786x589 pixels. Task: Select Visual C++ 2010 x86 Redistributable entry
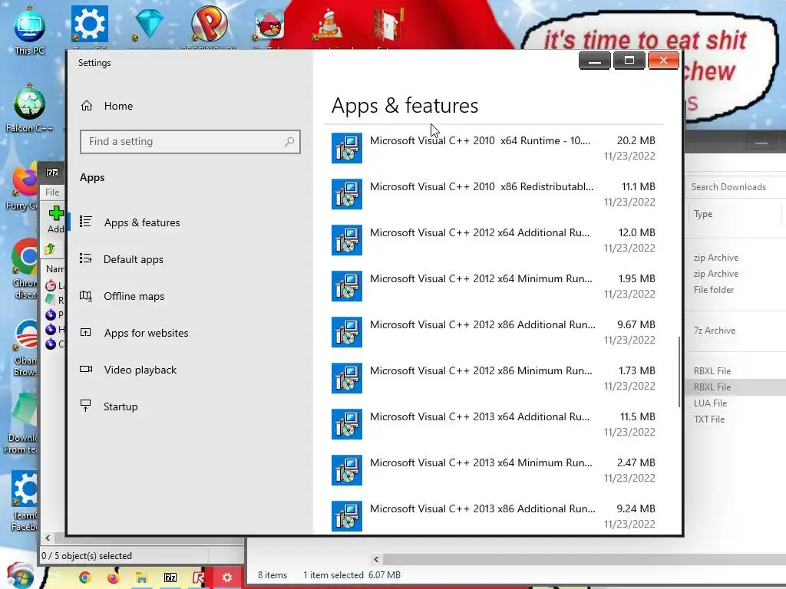pos(494,194)
